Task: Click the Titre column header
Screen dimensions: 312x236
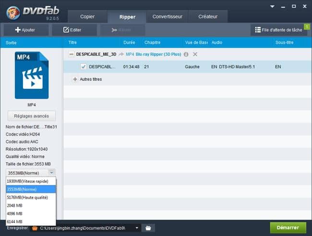Action: (x=72, y=42)
